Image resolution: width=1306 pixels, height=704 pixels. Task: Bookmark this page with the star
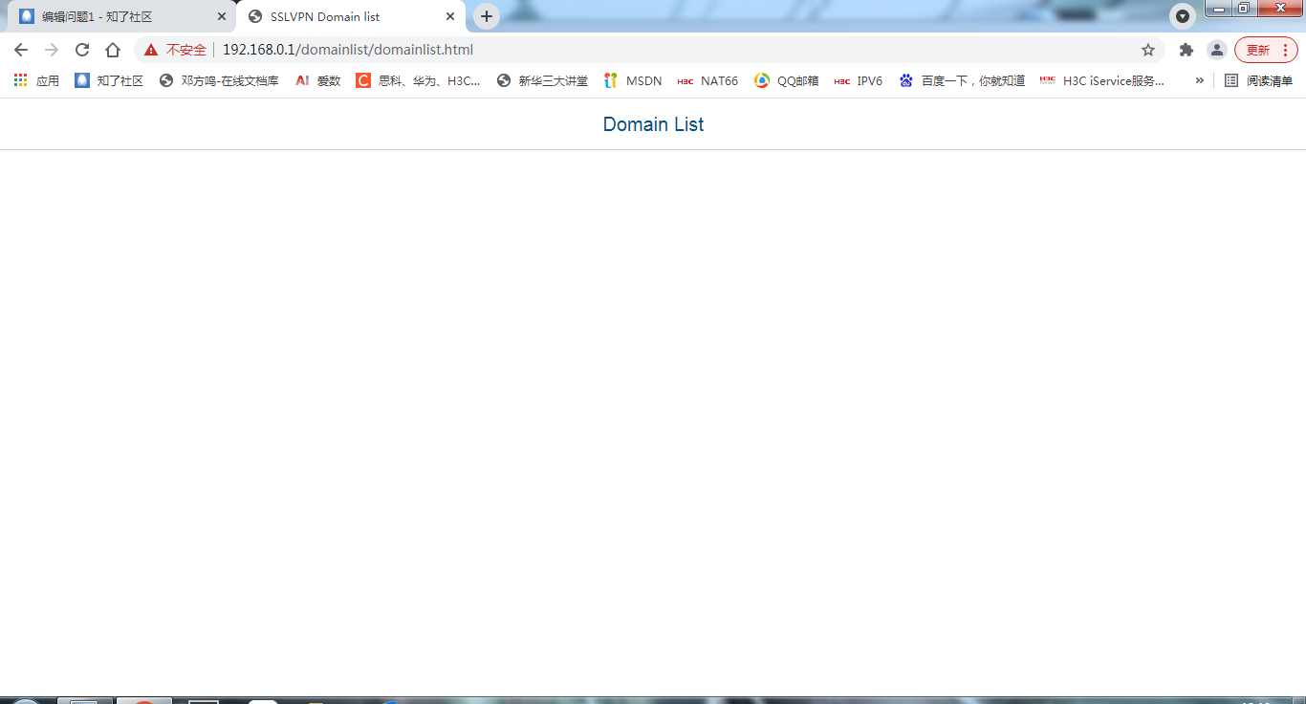1148,50
